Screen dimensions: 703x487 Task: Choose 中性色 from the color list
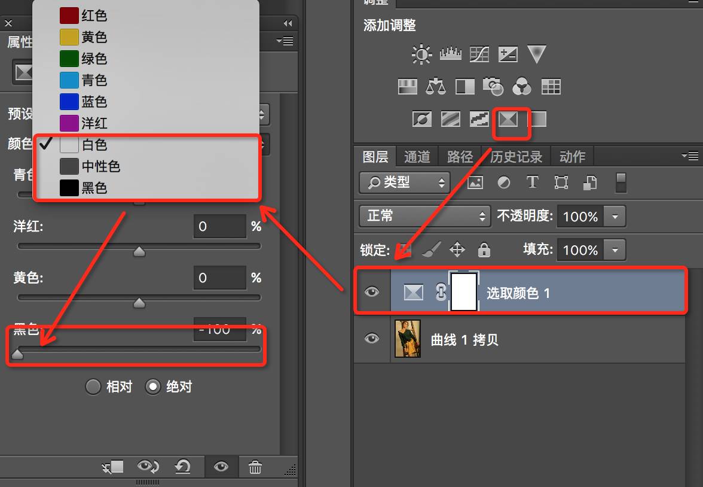coord(146,166)
